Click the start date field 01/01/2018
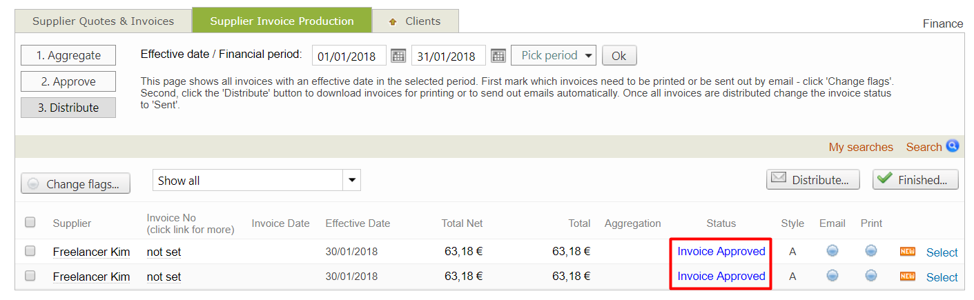The image size is (974, 300). tap(349, 56)
